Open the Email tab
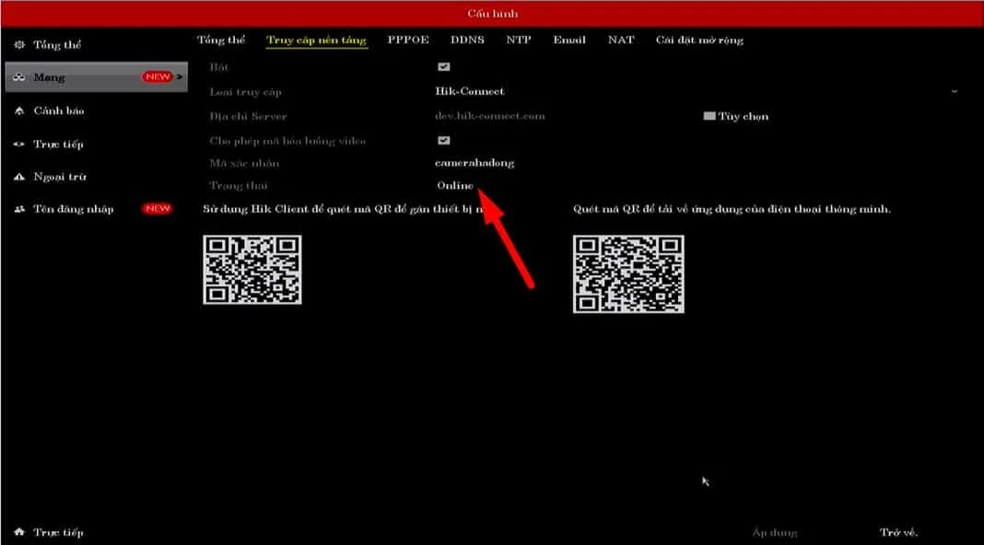This screenshot has height=545, width=984. tap(569, 40)
